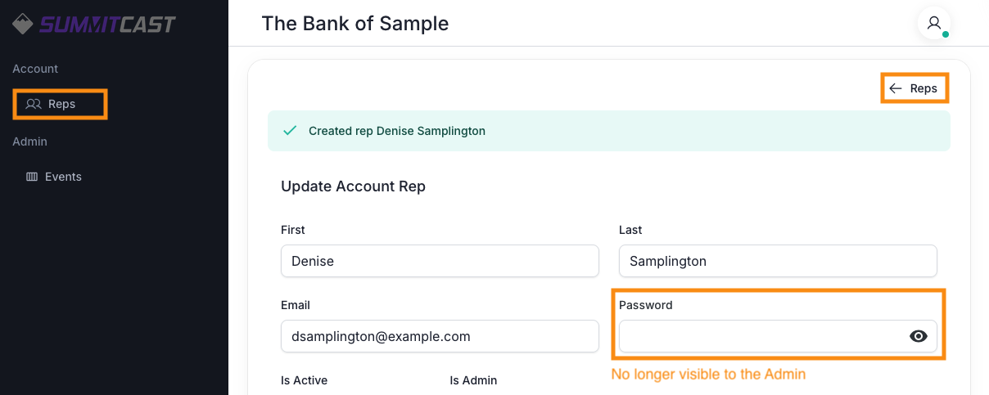Screen dimensions: 989x395
Task: Click The Bank of Sample page title
Action: pyautogui.click(x=355, y=23)
